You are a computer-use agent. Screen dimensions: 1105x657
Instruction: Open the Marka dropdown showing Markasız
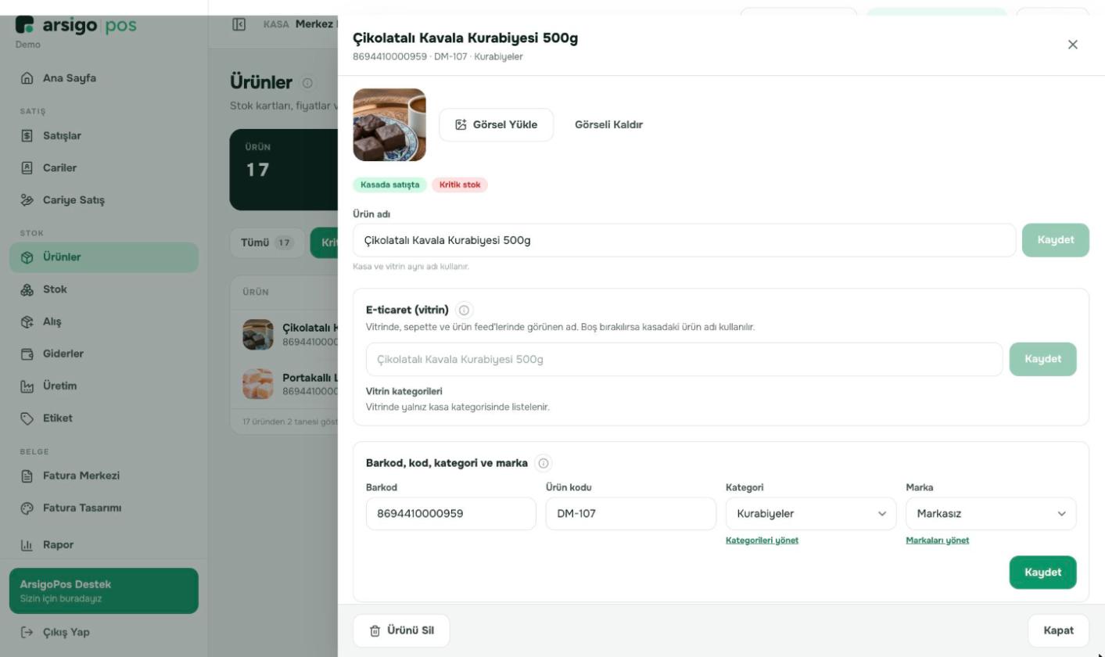(991, 514)
